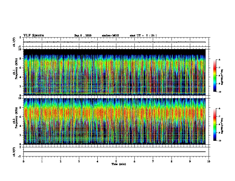Image resolution: width=235 pixels, height=181 pixels.
Task: Click the ch.1 colorbar "log(PSD)" unit label
Action: click(x=222, y=77)
